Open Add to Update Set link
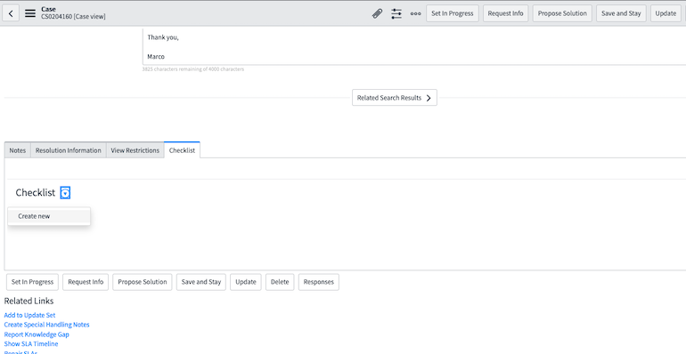The height and width of the screenshot is (354, 686). pos(29,315)
